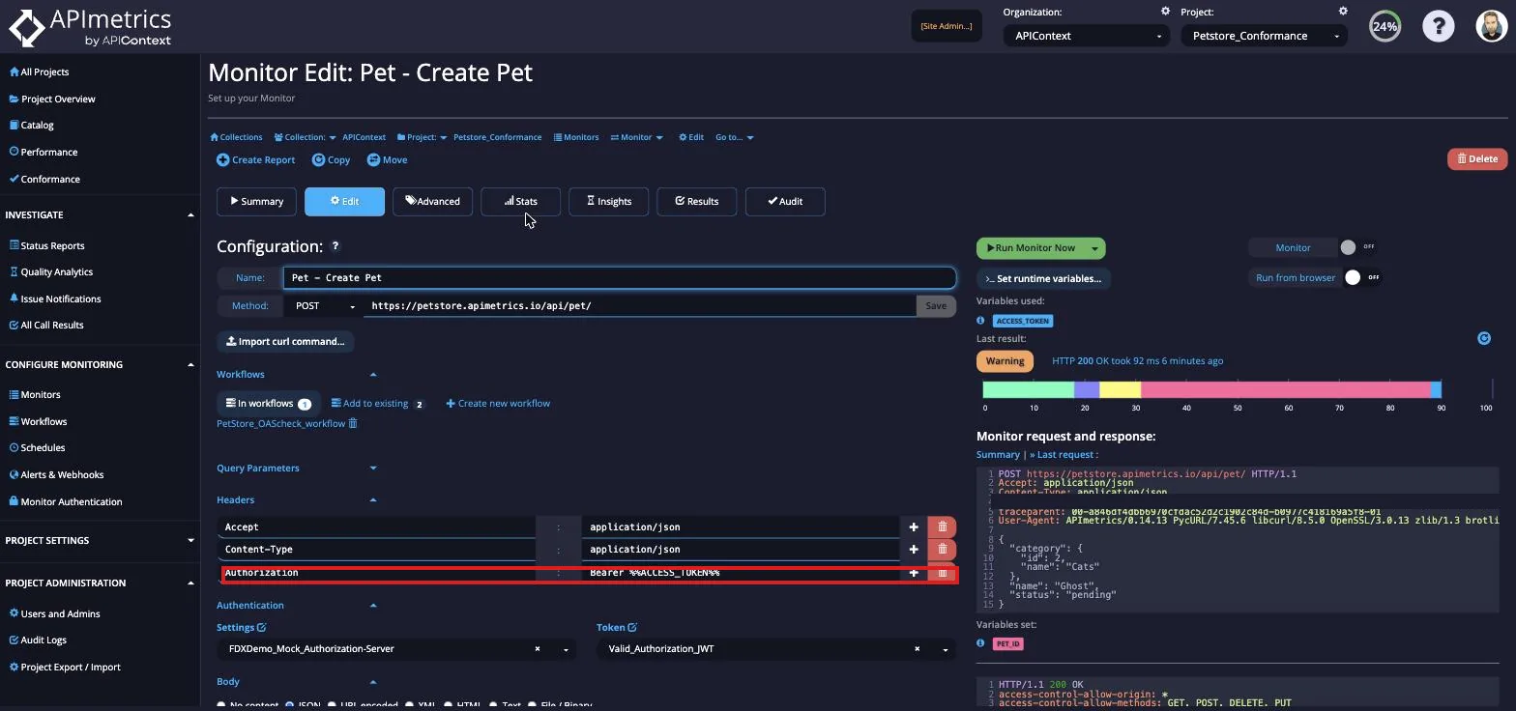The height and width of the screenshot is (711, 1516).
Task: Collapse the INVESTIGATE sidebar group
Action: coord(190,214)
